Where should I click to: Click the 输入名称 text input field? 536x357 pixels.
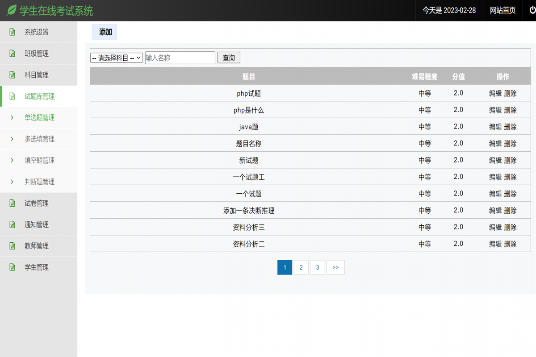pyautogui.click(x=180, y=58)
